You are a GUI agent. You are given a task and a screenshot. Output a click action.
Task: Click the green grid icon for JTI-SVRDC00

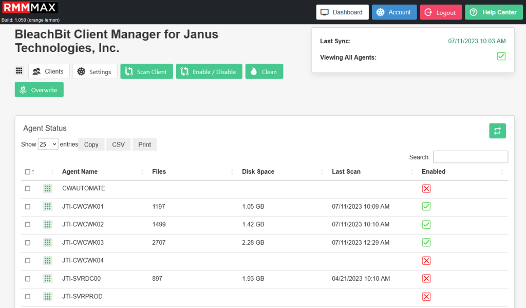coord(48,279)
